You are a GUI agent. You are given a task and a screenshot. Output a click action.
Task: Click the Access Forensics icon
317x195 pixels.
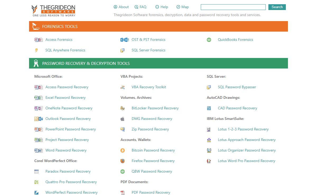click(x=39, y=40)
